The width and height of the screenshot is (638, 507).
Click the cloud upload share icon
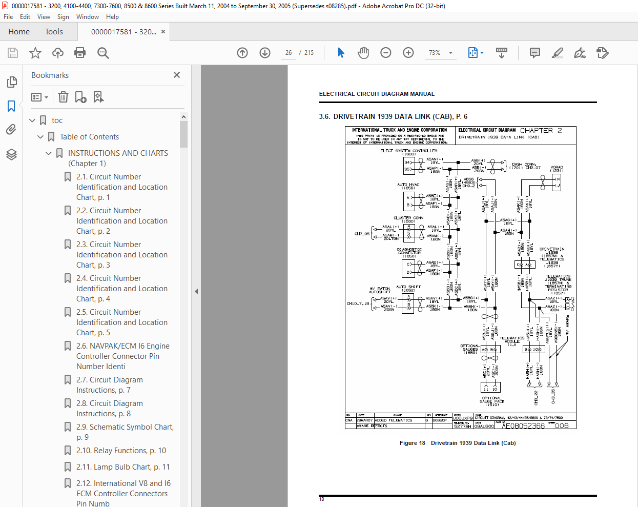58,53
